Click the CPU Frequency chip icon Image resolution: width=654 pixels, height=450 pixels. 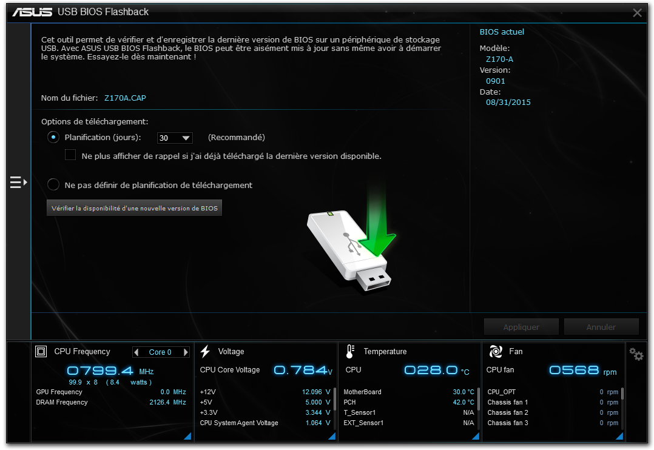[41, 352]
